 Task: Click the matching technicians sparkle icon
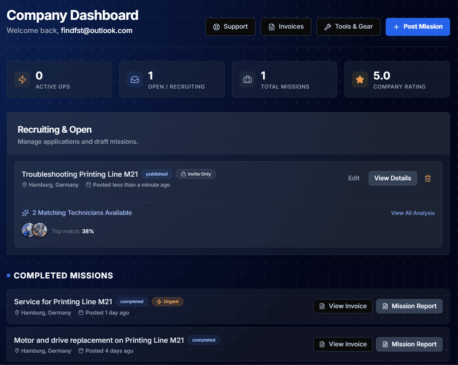(25, 213)
